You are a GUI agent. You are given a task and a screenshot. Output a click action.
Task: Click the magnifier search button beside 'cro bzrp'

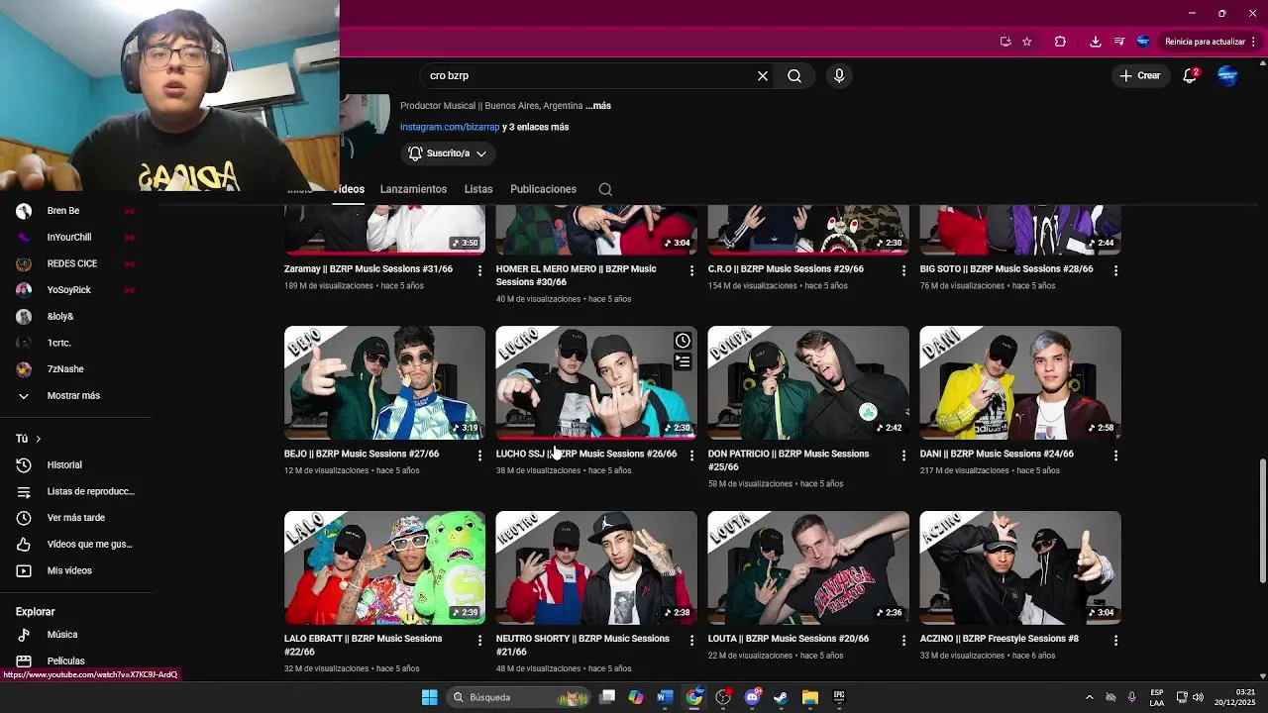click(794, 76)
